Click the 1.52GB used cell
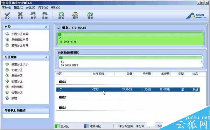Viewport: 210px width, 130px height. (x=147, y=89)
